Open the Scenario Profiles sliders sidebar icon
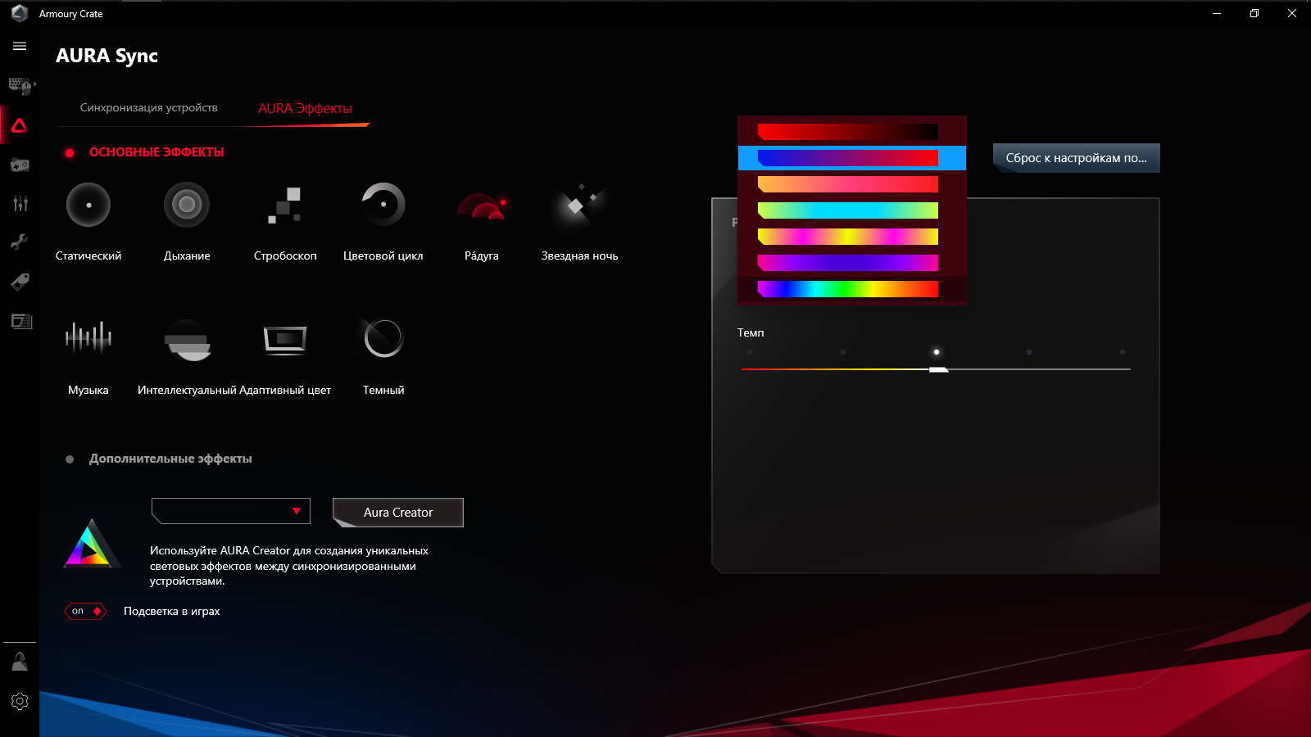 [x=20, y=203]
